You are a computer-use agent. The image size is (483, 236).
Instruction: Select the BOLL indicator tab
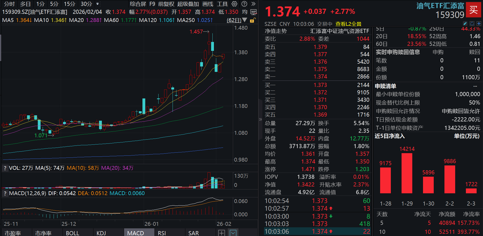click(x=73, y=233)
